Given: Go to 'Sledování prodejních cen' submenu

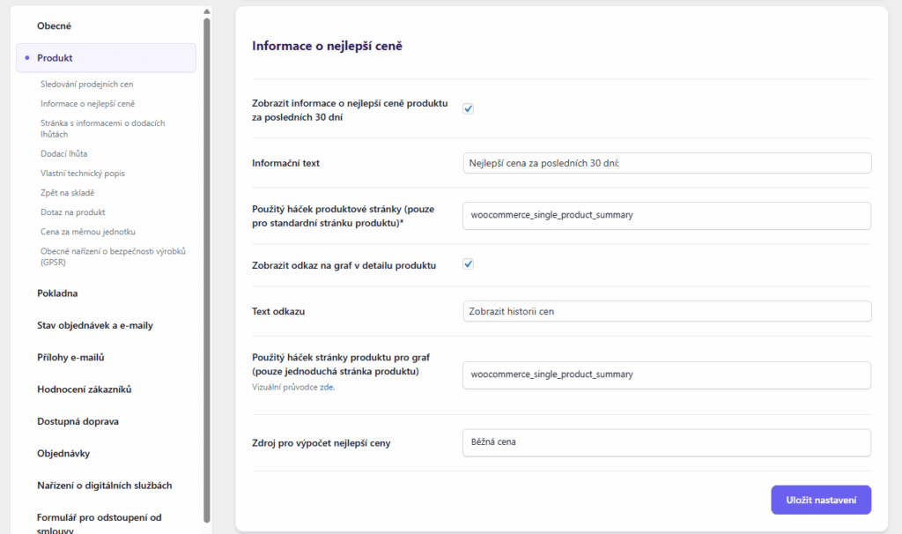Looking at the screenshot, I should pos(86,84).
